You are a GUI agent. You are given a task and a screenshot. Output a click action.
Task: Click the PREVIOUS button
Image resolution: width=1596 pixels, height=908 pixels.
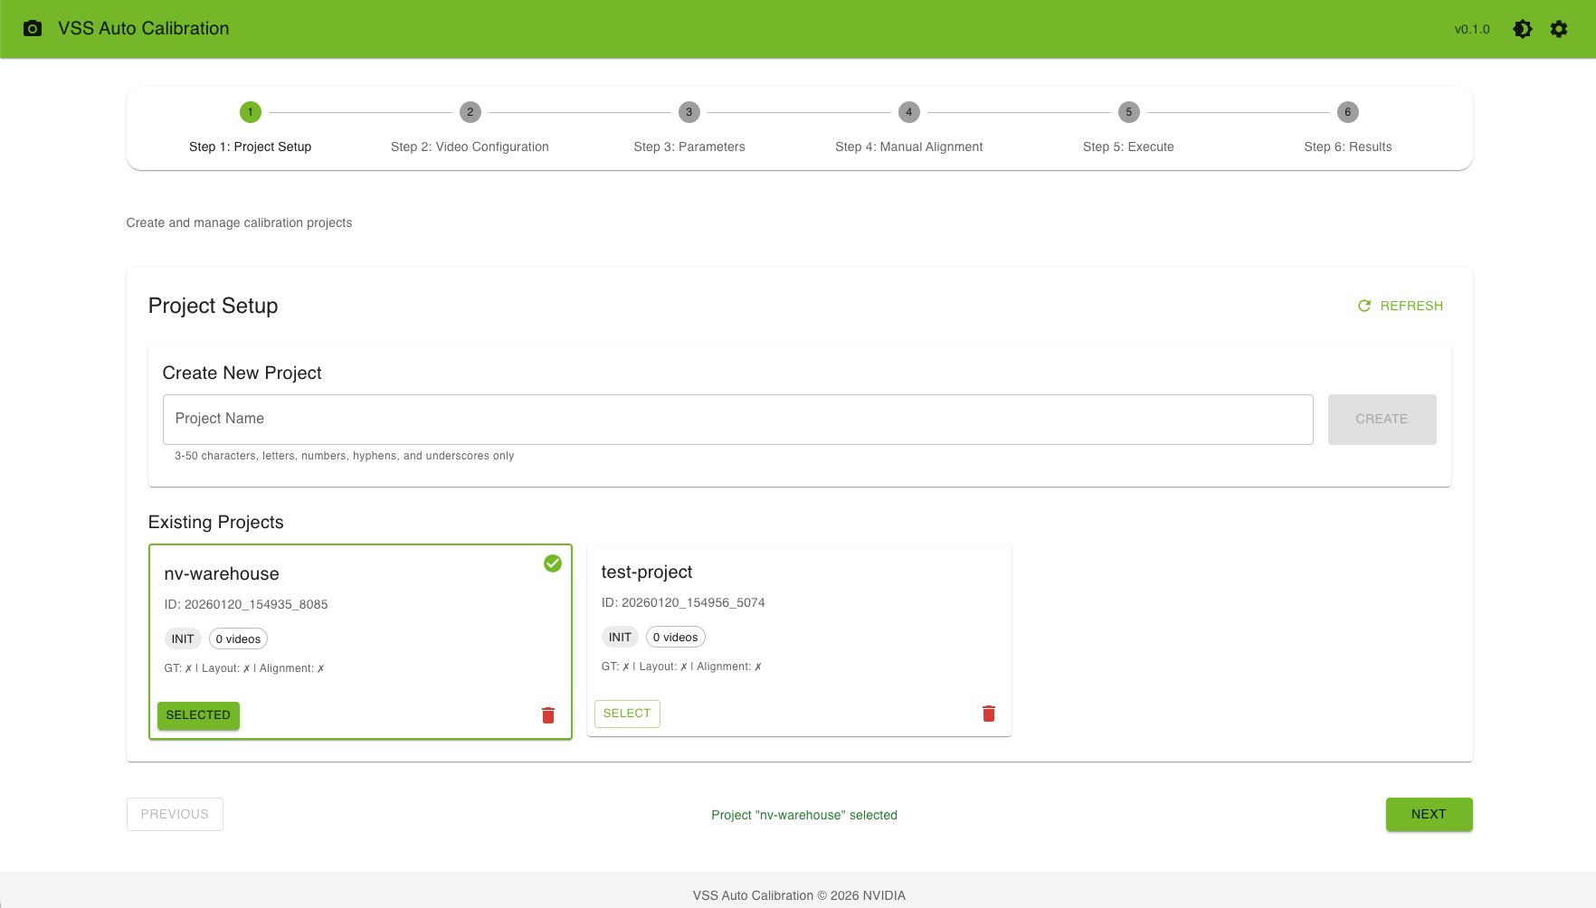(175, 814)
